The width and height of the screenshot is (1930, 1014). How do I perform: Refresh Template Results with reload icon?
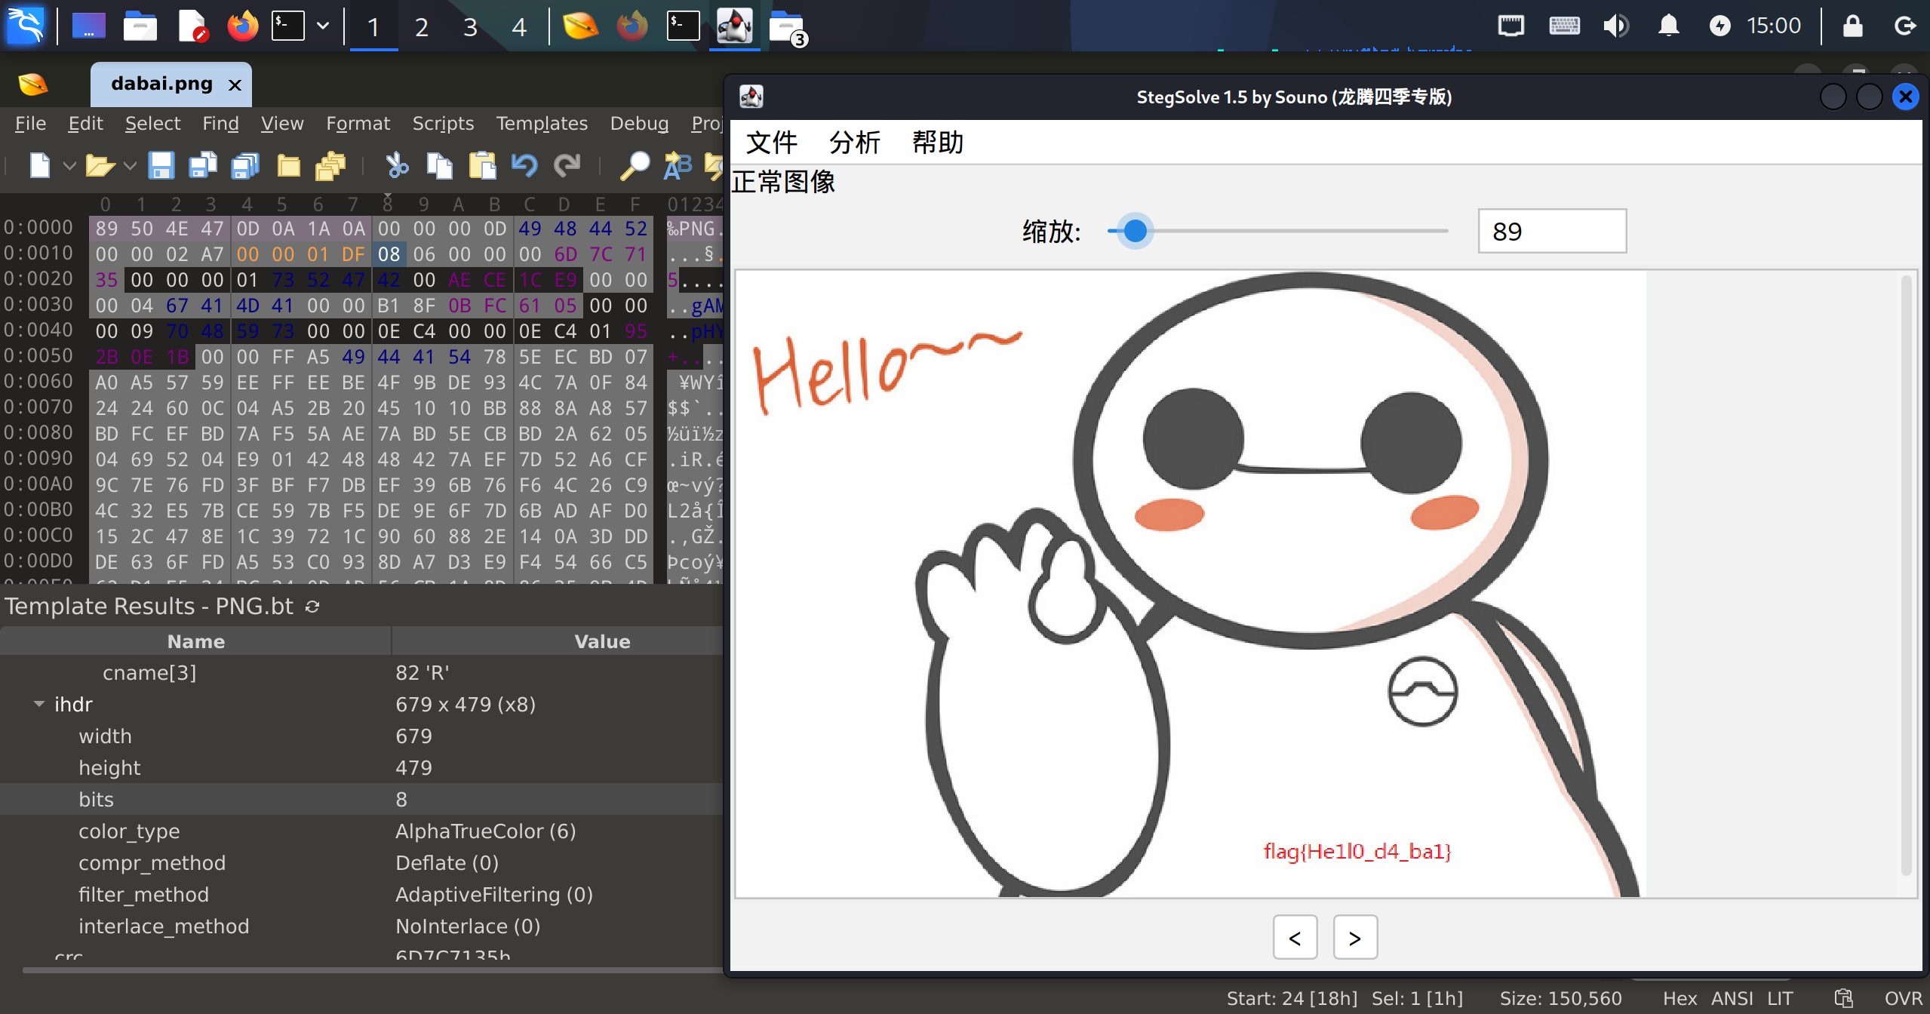point(312,607)
